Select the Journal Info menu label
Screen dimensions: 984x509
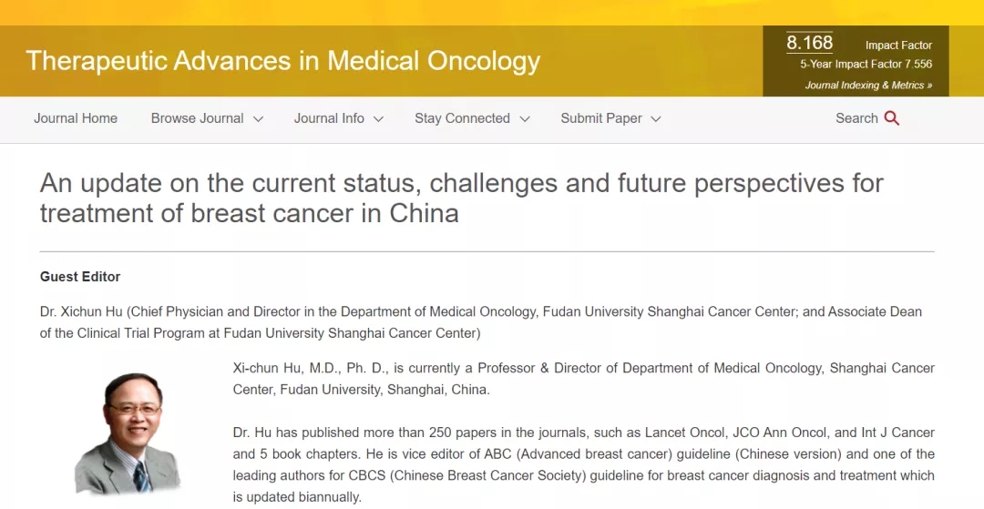coord(329,118)
